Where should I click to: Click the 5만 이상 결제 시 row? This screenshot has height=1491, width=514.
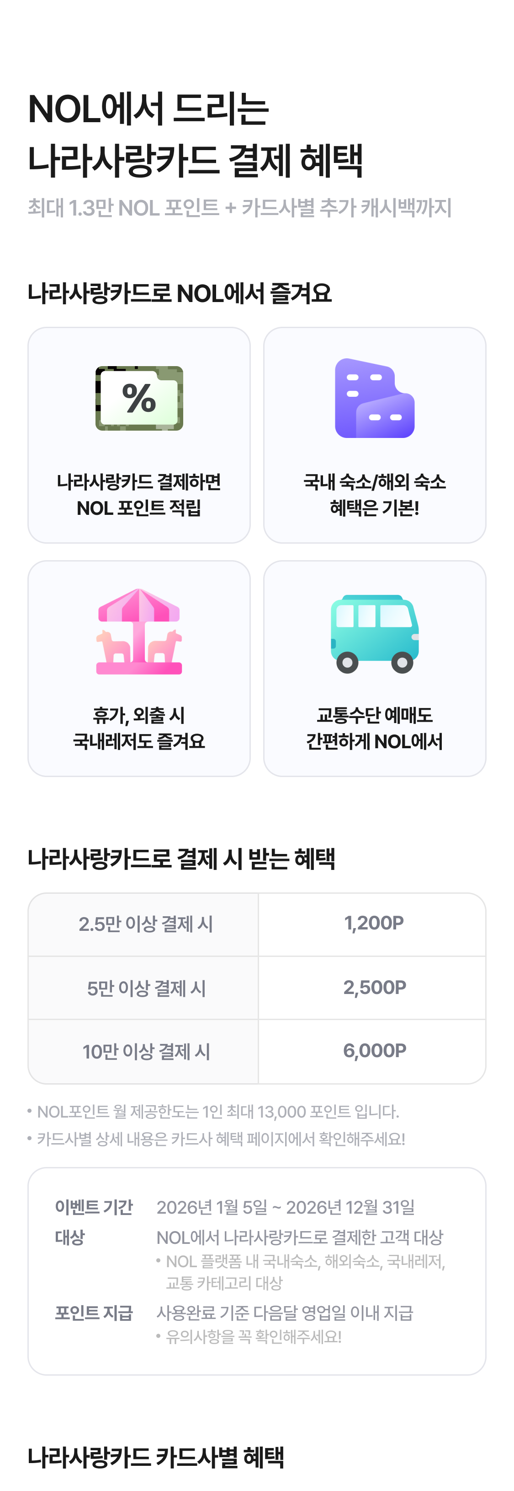point(146,988)
